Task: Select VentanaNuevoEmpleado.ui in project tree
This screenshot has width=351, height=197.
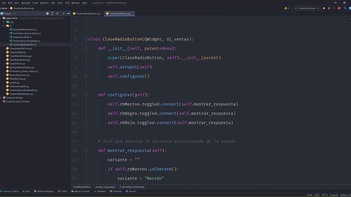Action: pos(25,41)
